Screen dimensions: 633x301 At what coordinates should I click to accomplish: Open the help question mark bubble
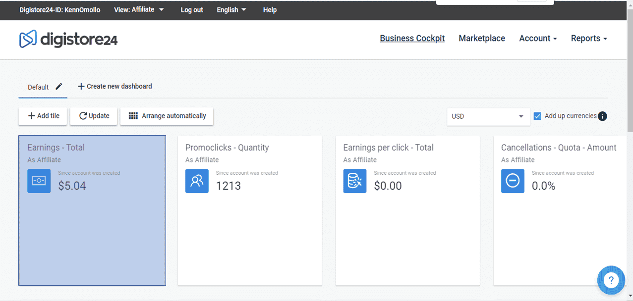(611, 280)
